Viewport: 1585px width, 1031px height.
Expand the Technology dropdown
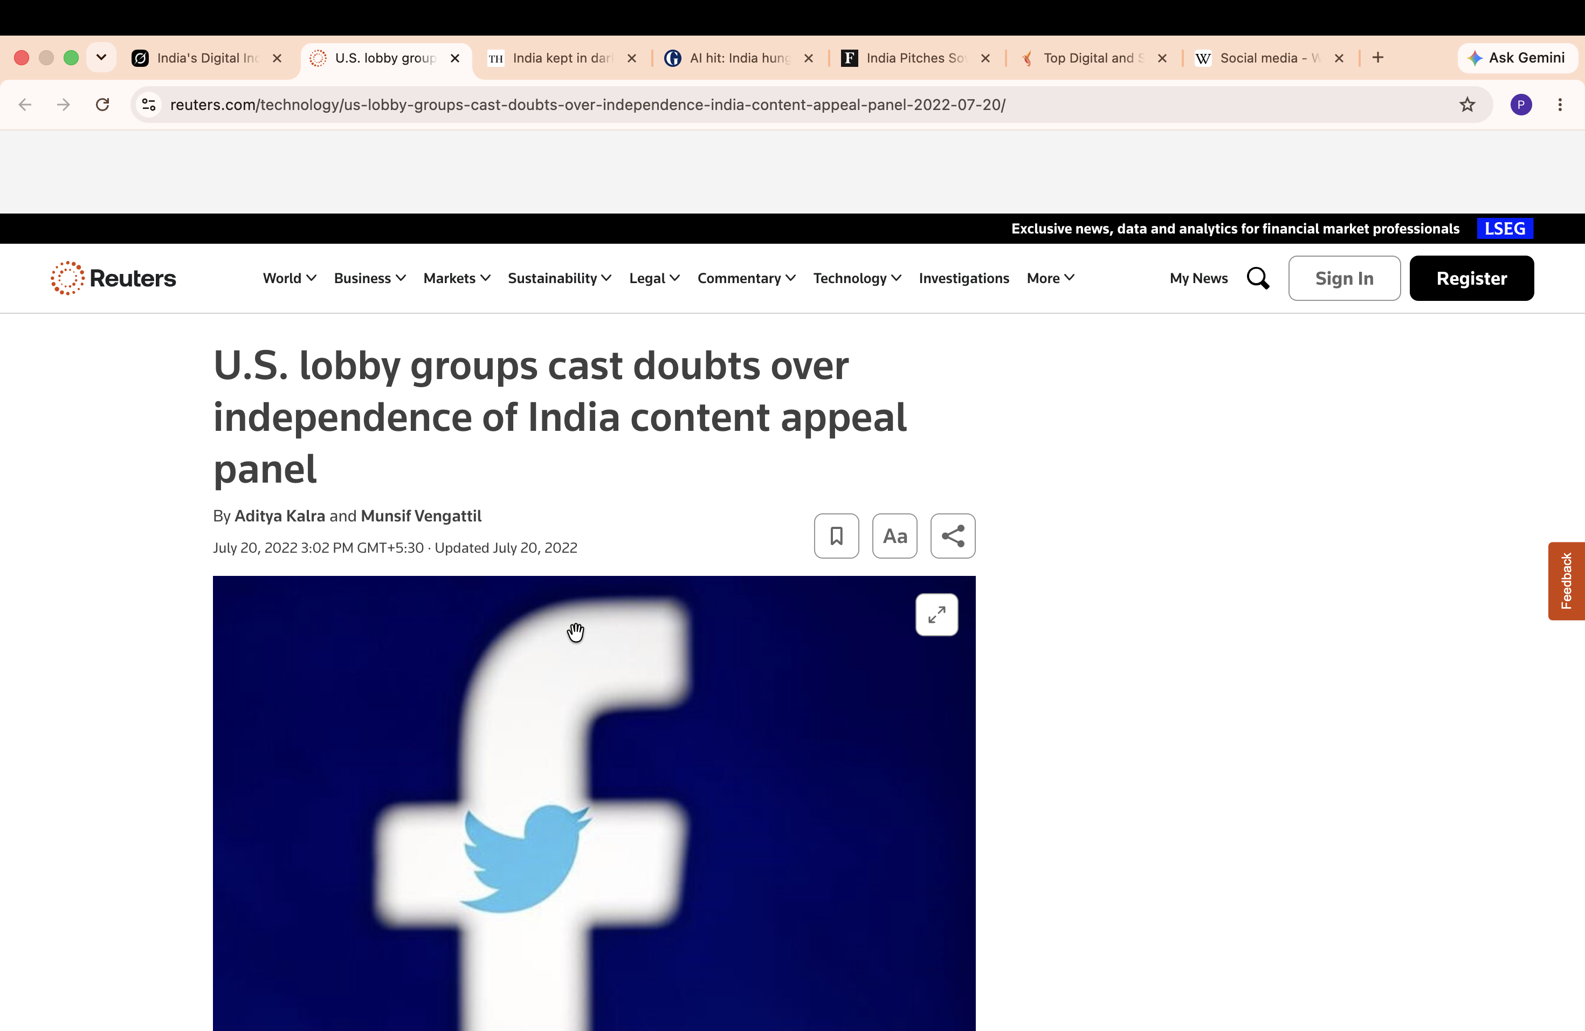click(857, 278)
